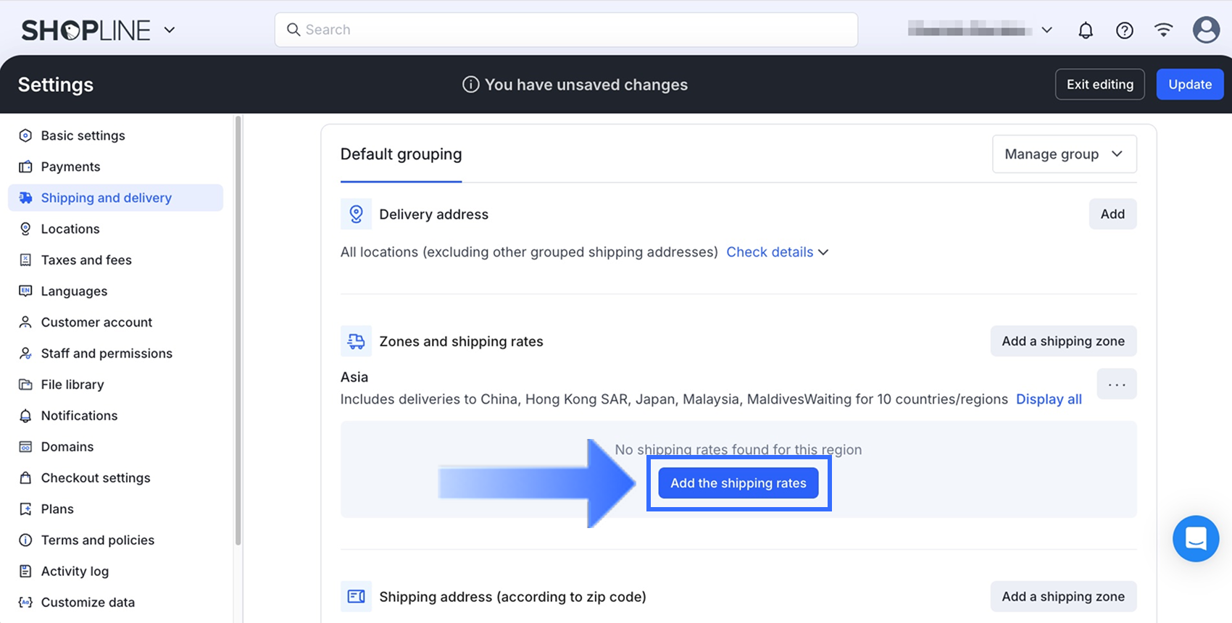Click Add the shipping rates button

point(738,483)
